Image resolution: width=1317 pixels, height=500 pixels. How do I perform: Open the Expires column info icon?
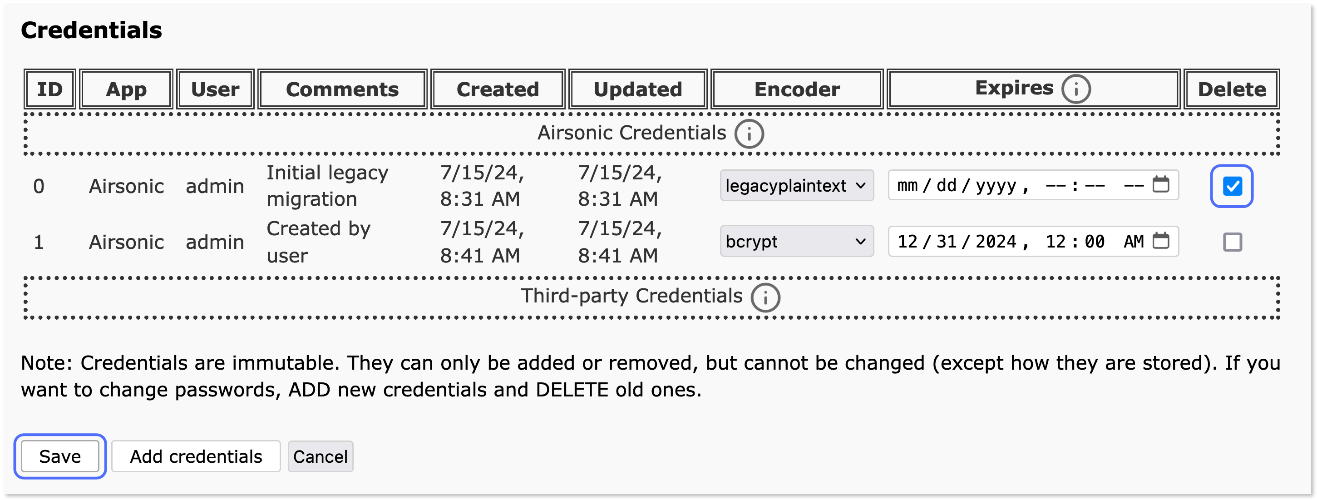[1076, 89]
